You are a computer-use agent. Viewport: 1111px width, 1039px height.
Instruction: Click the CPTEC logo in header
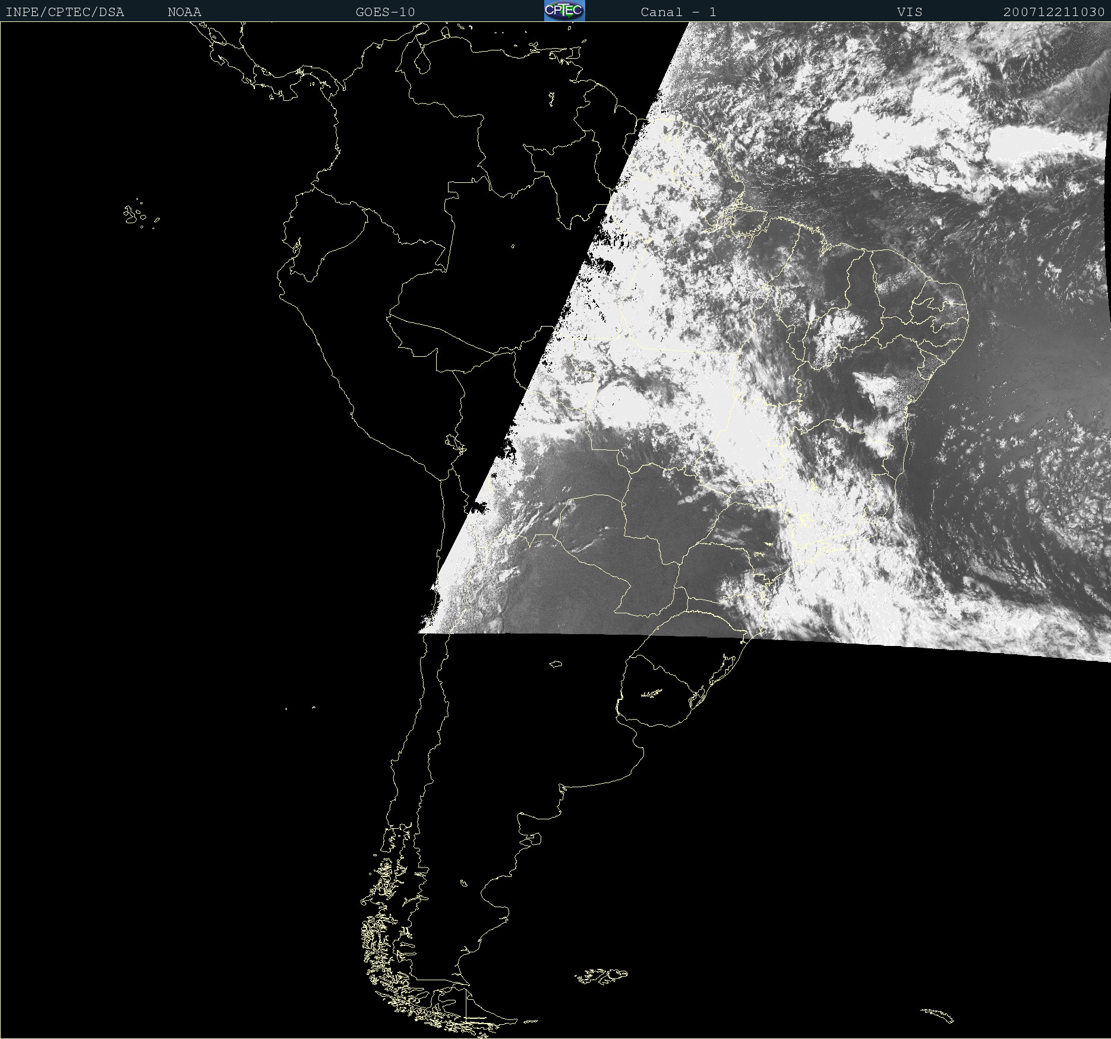point(564,11)
